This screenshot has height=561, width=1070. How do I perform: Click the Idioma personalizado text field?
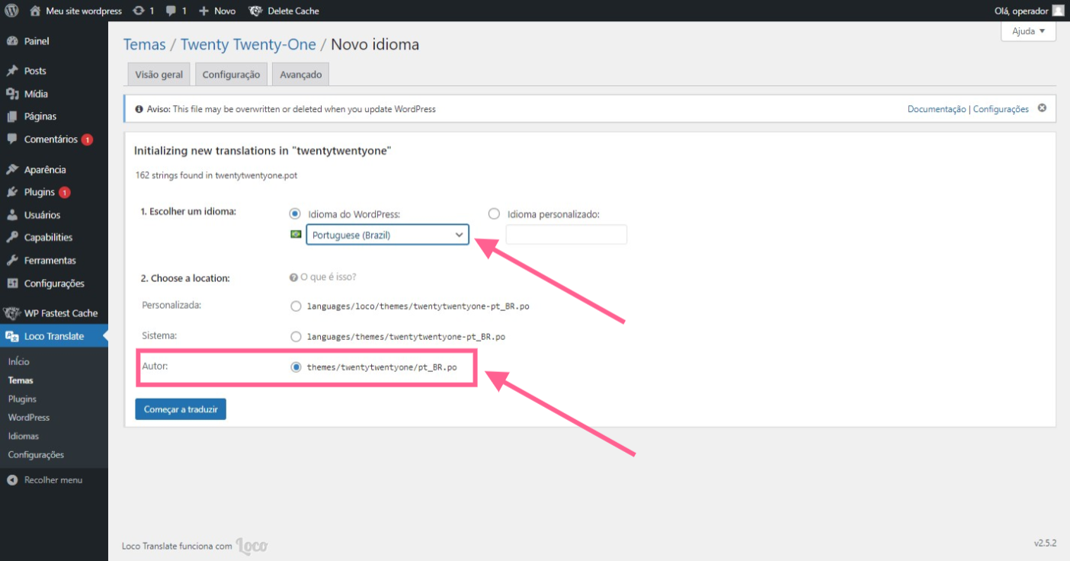[x=566, y=235]
